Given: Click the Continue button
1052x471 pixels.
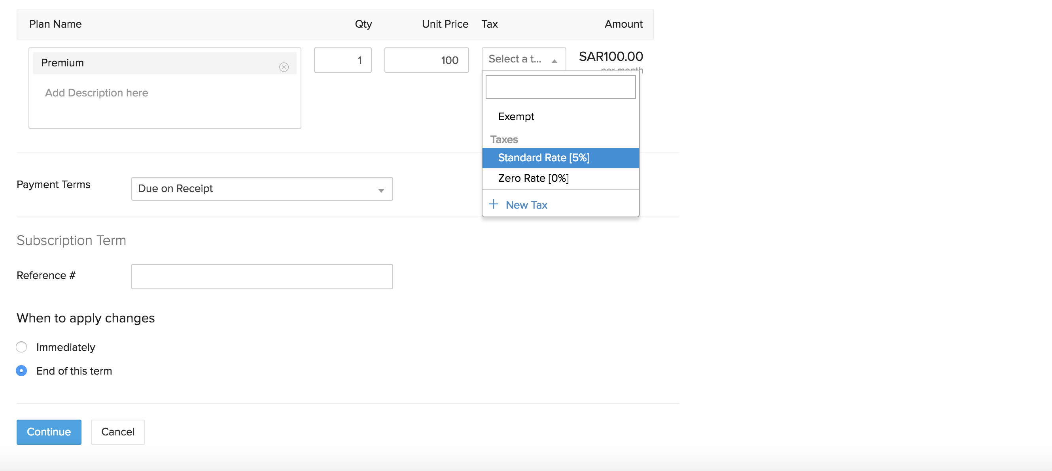Looking at the screenshot, I should tap(47, 431).
